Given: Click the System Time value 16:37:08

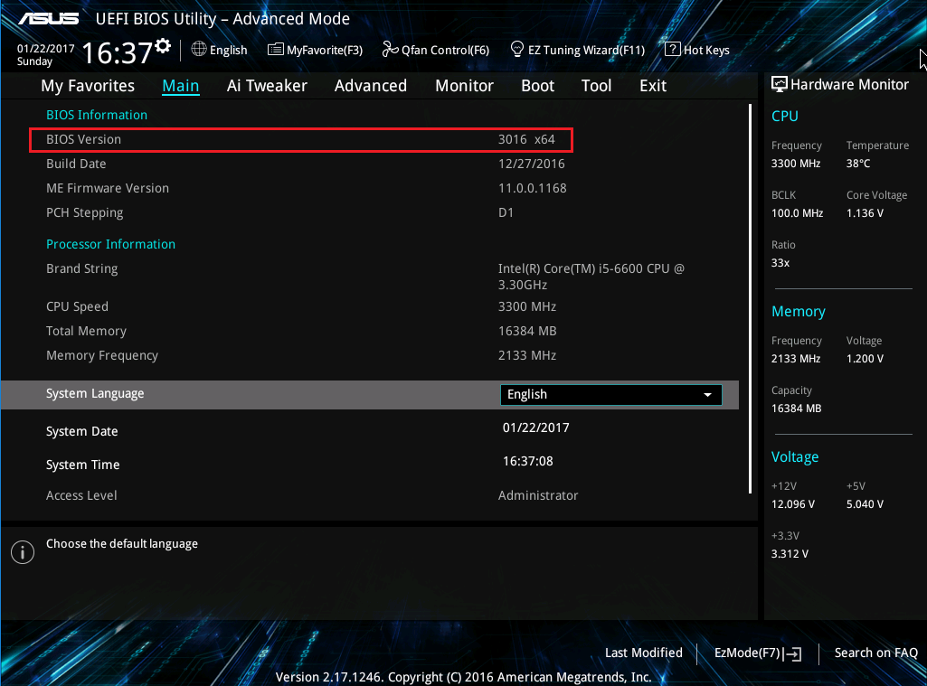Looking at the screenshot, I should click(528, 461).
